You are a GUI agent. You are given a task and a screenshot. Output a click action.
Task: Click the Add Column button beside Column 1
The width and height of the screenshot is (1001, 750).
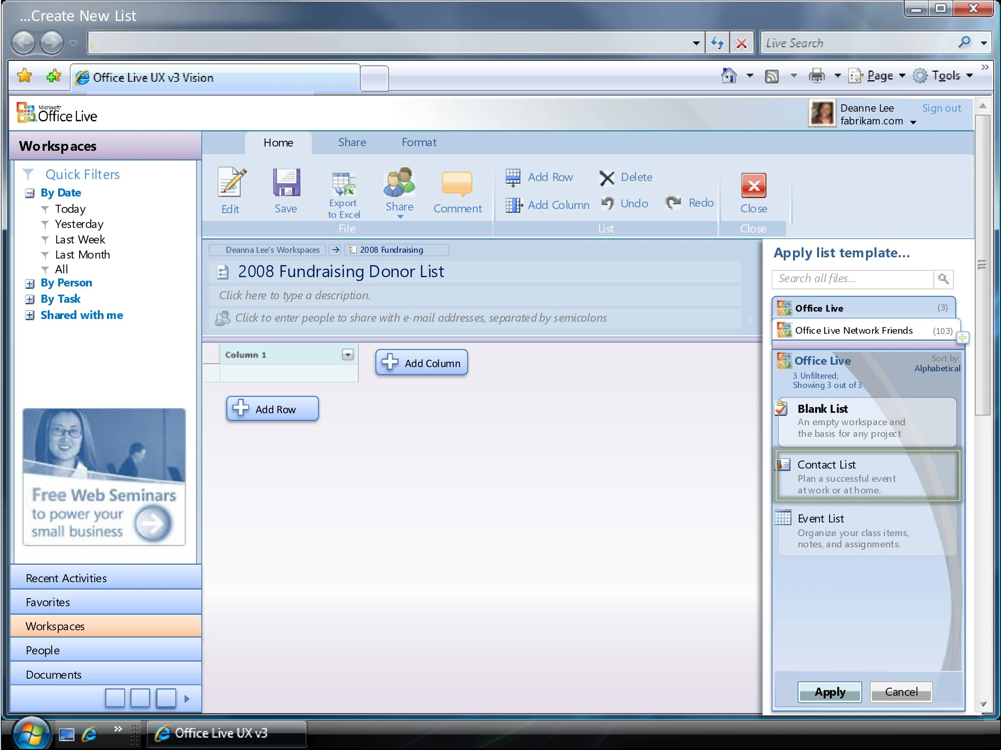(421, 362)
